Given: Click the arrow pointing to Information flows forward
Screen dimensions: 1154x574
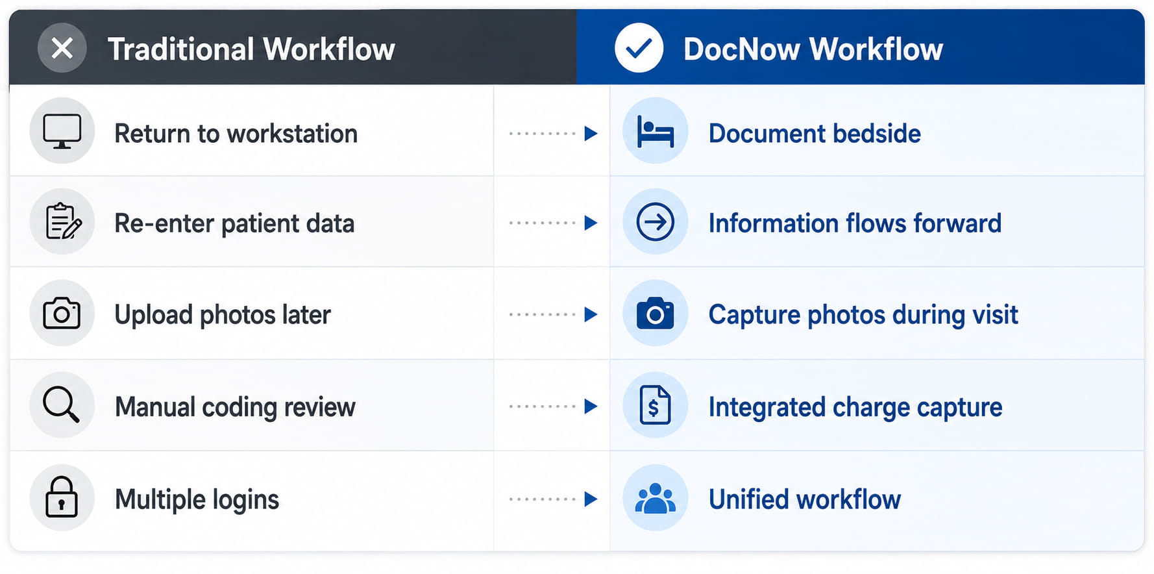Looking at the screenshot, I should click(x=553, y=223).
